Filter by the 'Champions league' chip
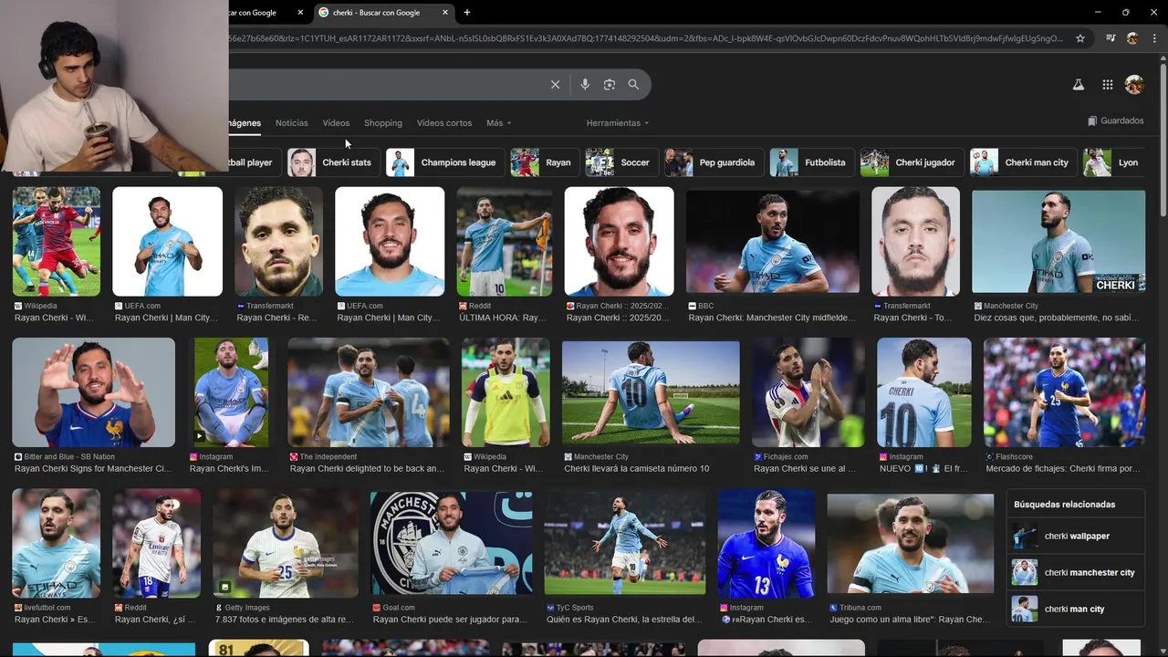The height and width of the screenshot is (657, 1168). [x=444, y=162]
